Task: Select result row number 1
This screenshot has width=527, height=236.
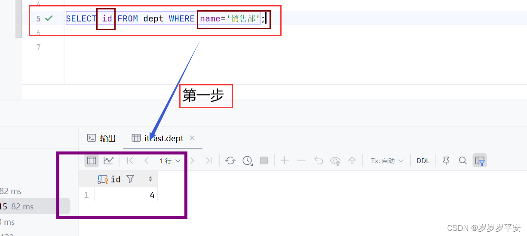Action: (86, 195)
